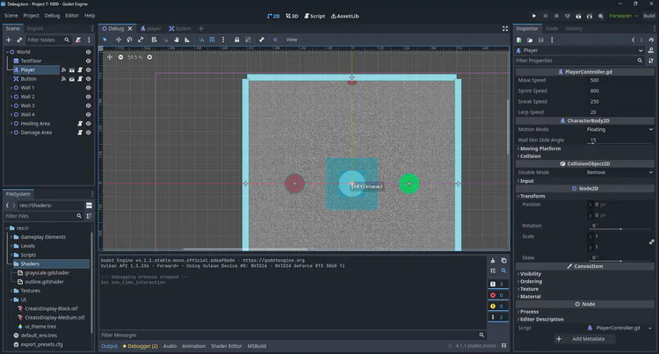659x354 pixels.
Task: Add a new child node with plus icon
Action: pyautogui.click(x=8, y=40)
